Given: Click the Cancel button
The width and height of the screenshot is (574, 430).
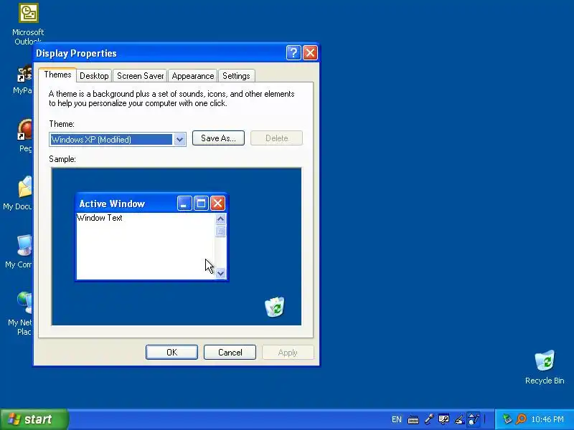Looking at the screenshot, I should click(230, 353).
